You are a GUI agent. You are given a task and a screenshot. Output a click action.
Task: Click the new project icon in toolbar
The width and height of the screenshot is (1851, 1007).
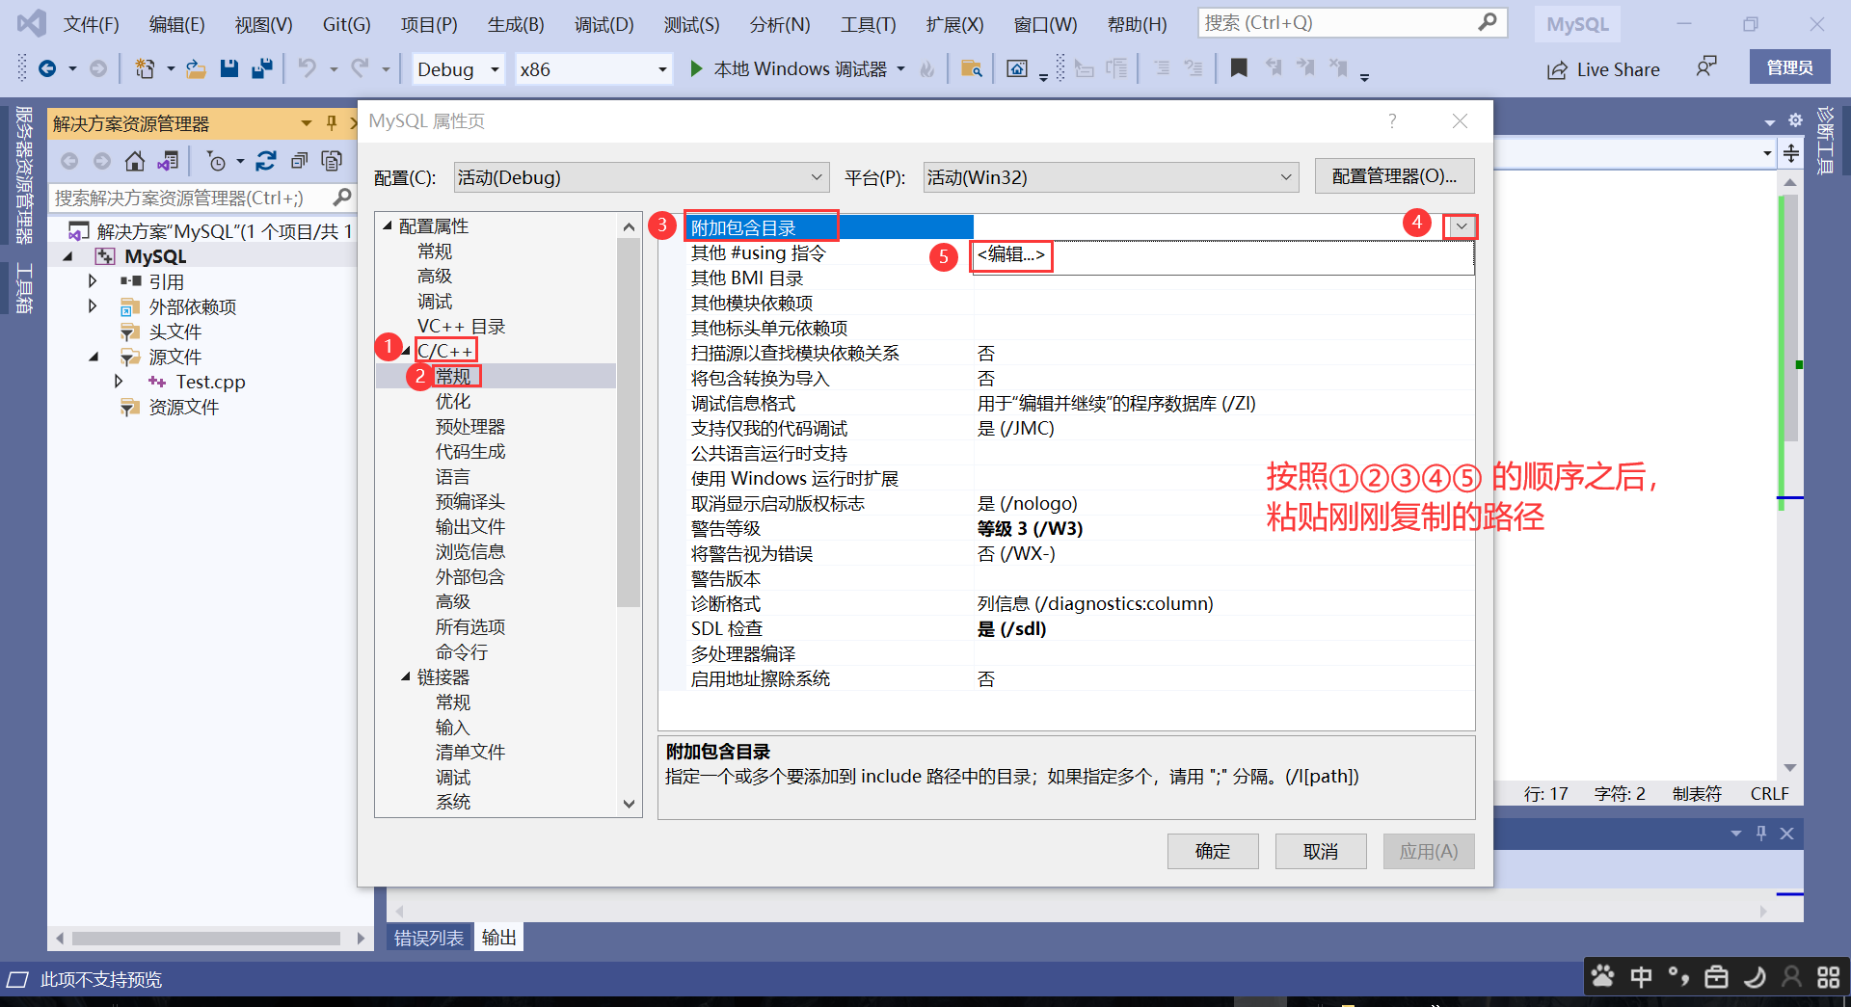pos(145,68)
